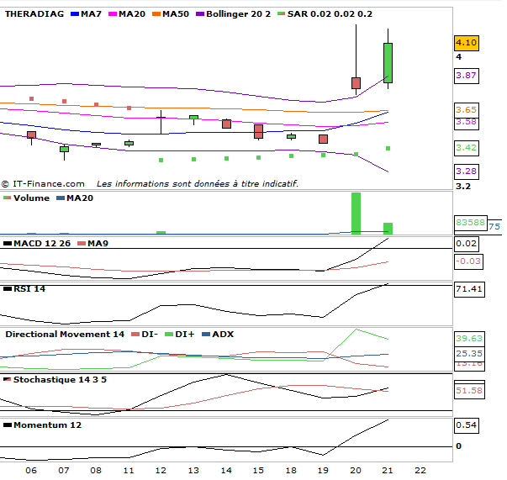Click the 39.63 DI+ value box
The height and width of the screenshot is (480, 507).
tap(469, 339)
